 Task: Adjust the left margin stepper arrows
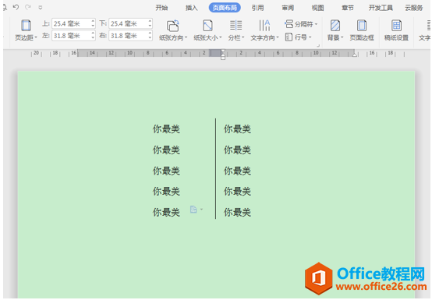pyautogui.click(x=93, y=36)
